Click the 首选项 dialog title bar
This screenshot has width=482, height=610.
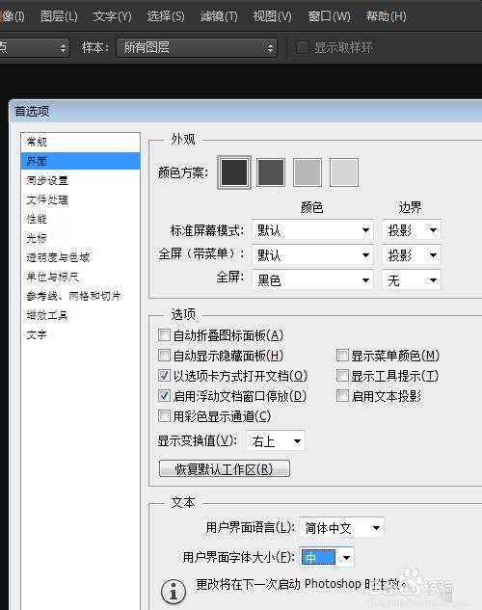click(246, 112)
